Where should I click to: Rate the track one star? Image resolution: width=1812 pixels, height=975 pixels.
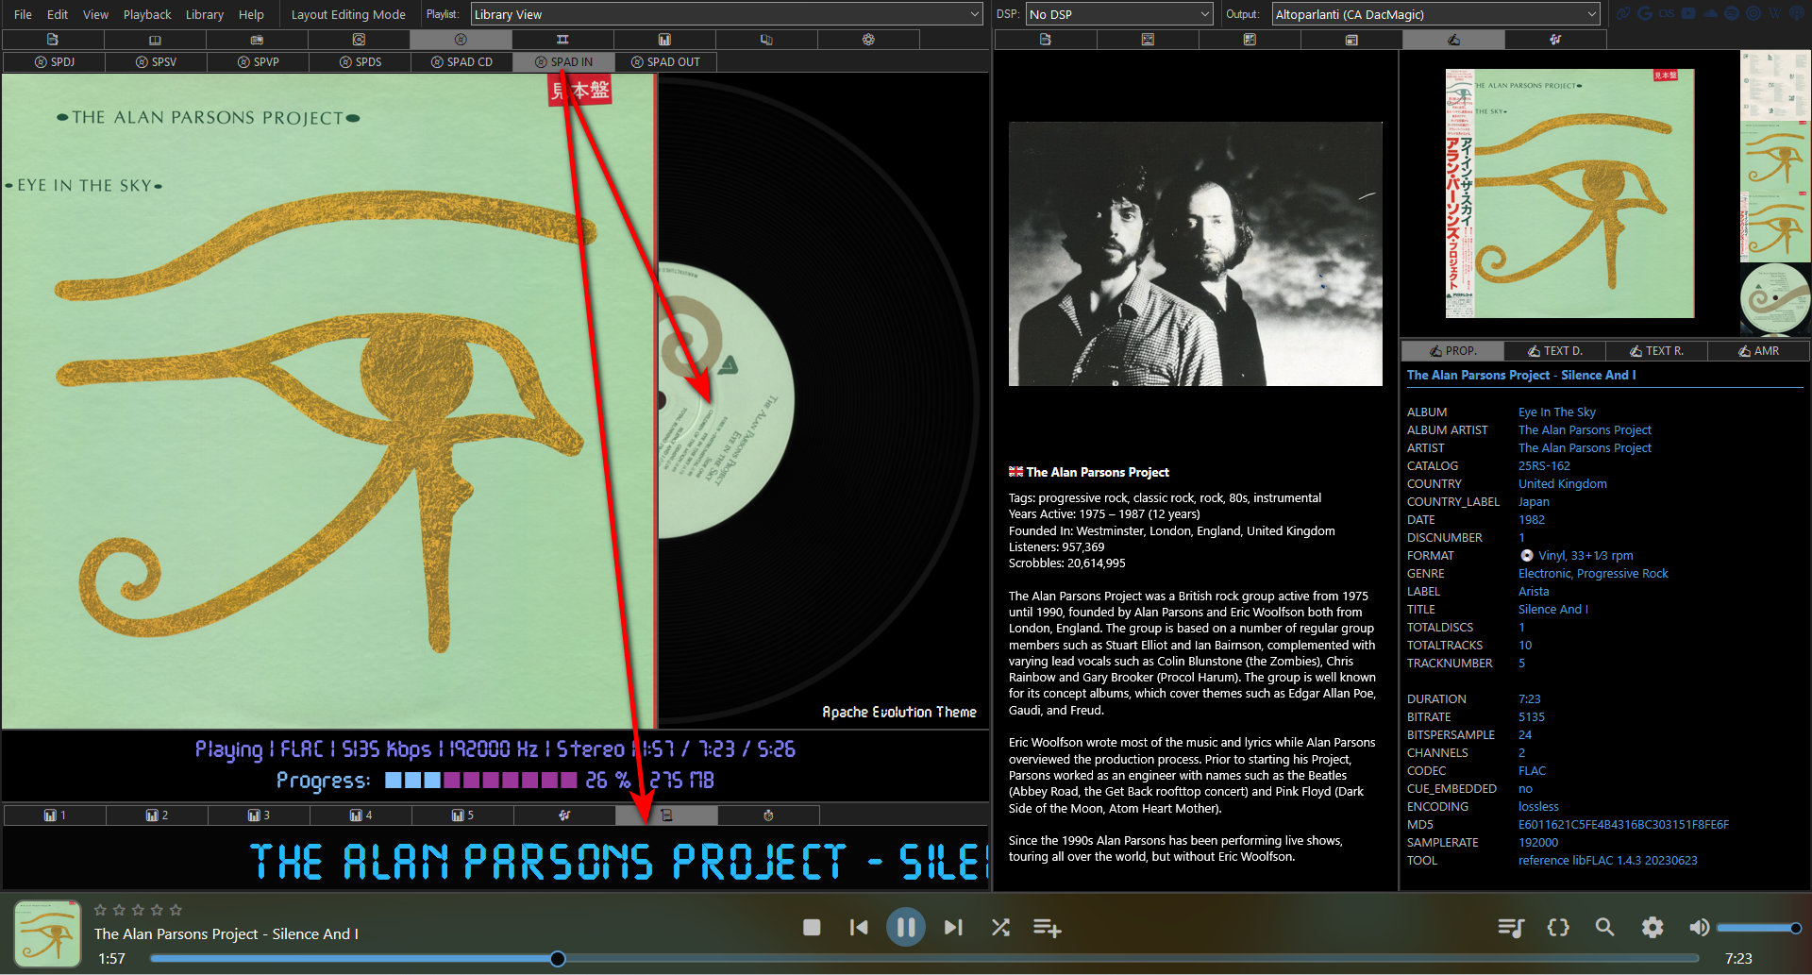(x=100, y=910)
